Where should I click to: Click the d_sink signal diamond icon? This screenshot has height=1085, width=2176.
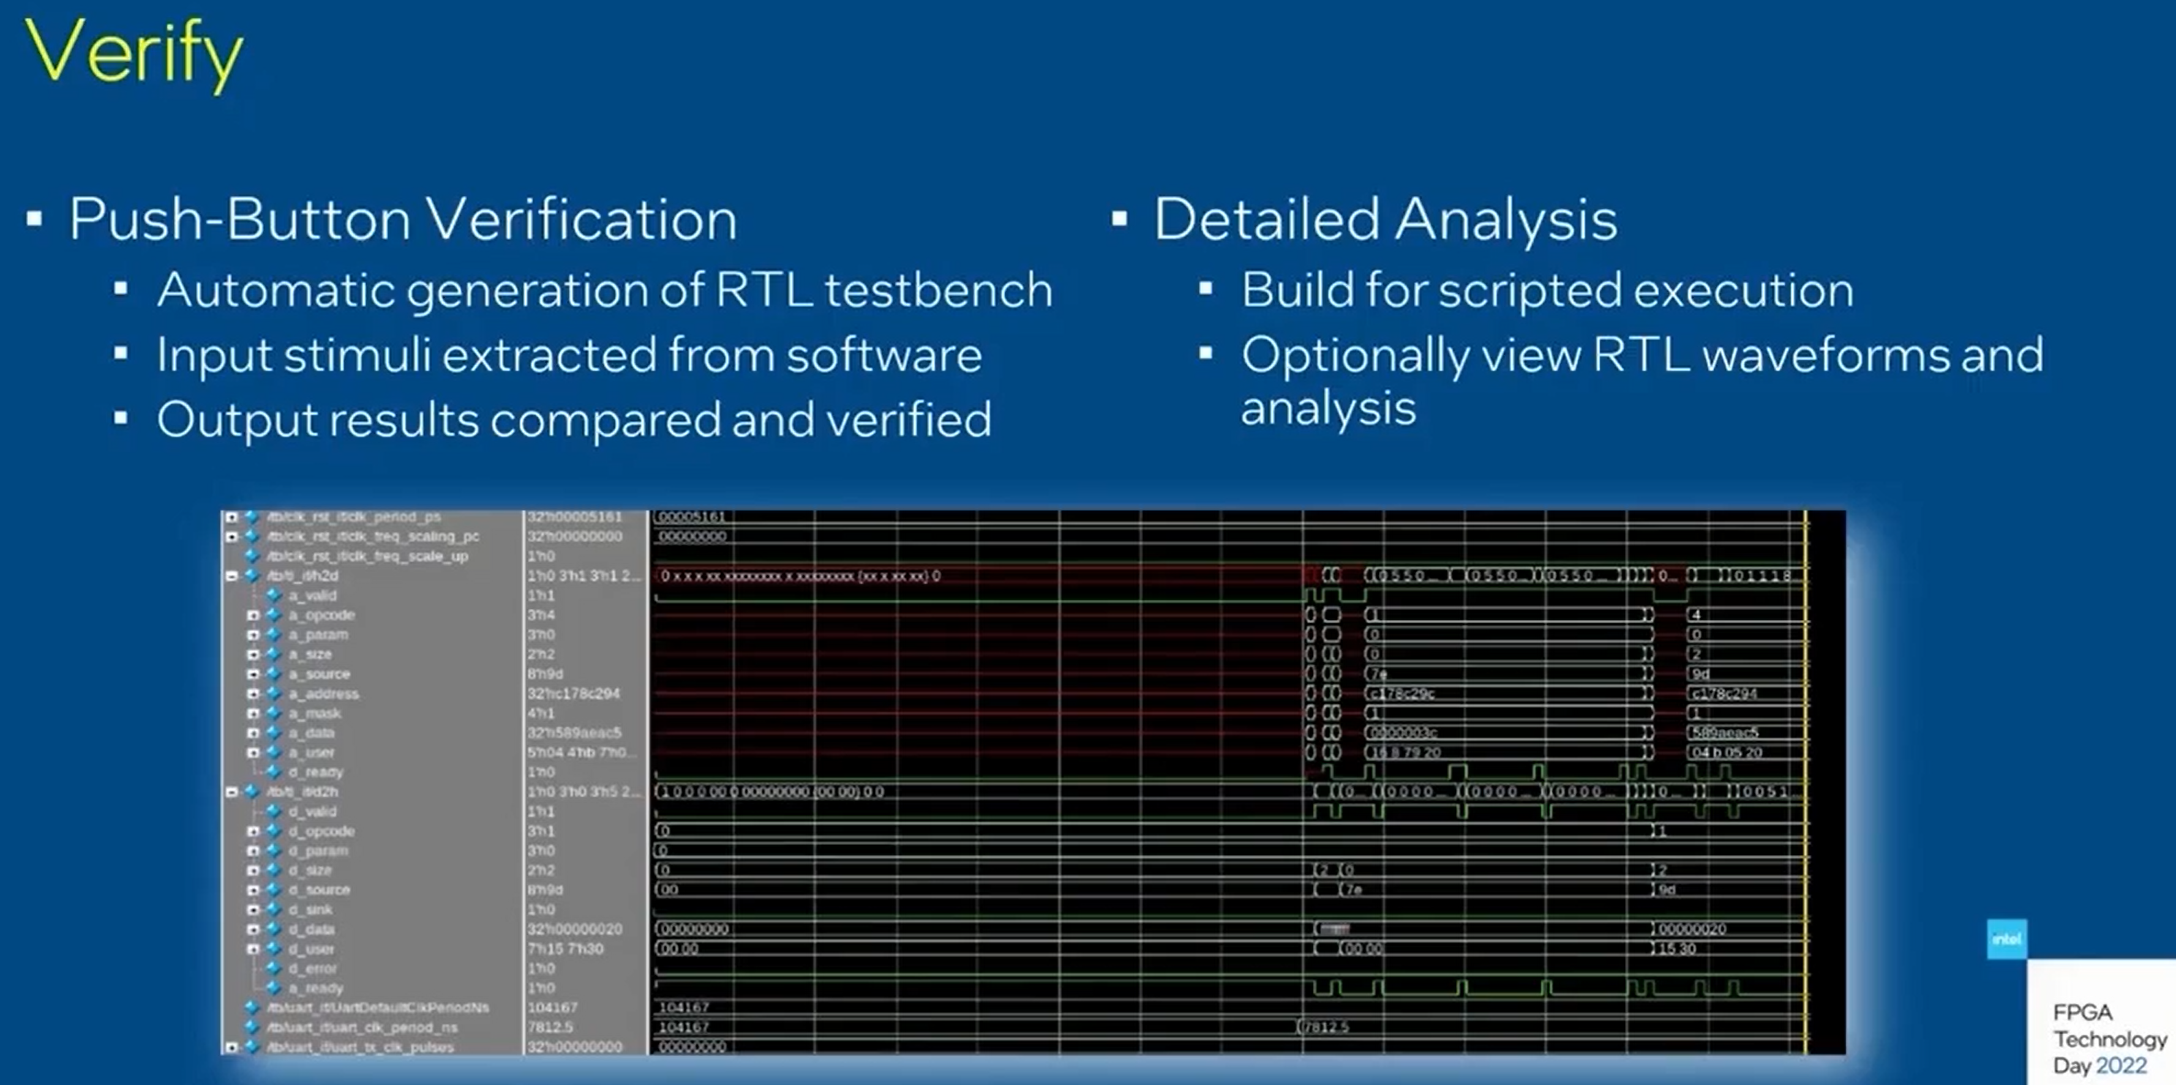(x=273, y=909)
